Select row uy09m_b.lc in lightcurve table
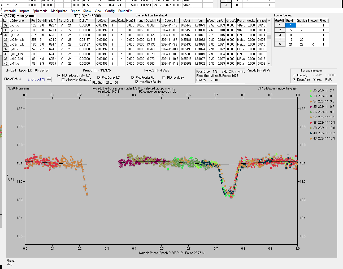 [135, 44]
